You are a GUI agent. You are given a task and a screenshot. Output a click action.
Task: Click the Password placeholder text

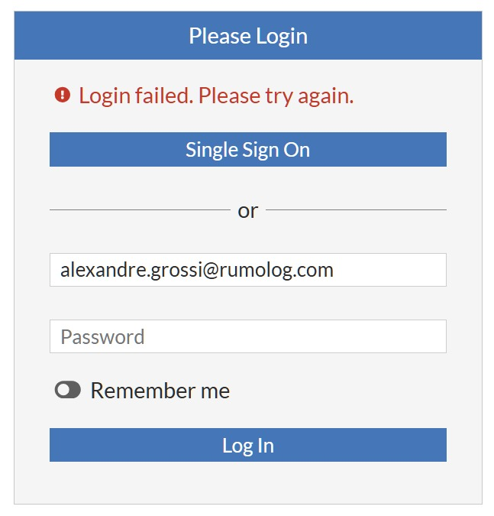(x=102, y=337)
